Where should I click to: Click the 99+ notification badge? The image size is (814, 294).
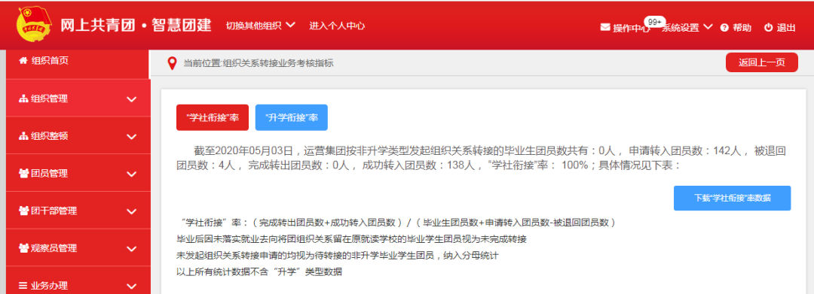(x=655, y=22)
